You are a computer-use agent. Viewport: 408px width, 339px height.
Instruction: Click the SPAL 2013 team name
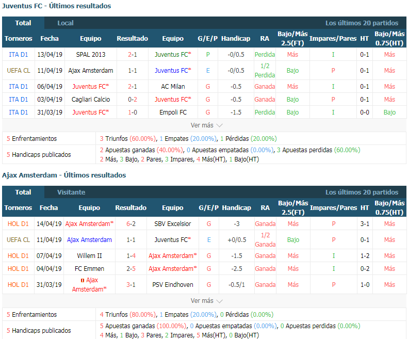91,54
